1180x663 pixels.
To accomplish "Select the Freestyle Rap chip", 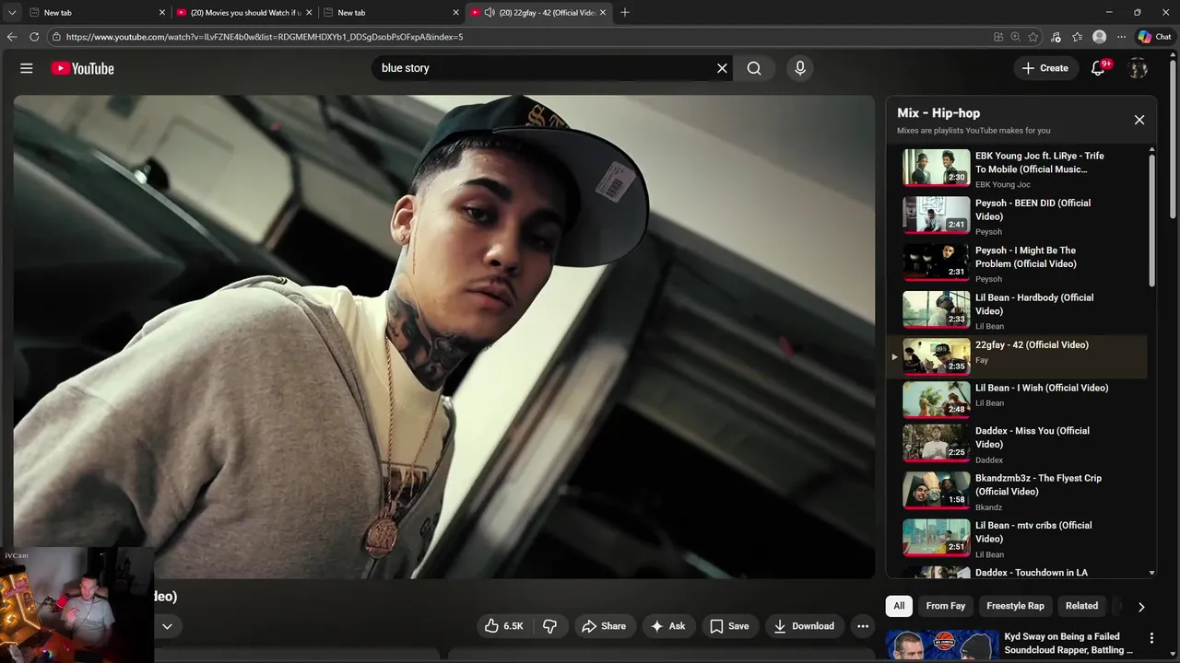I will point(1015,606).
